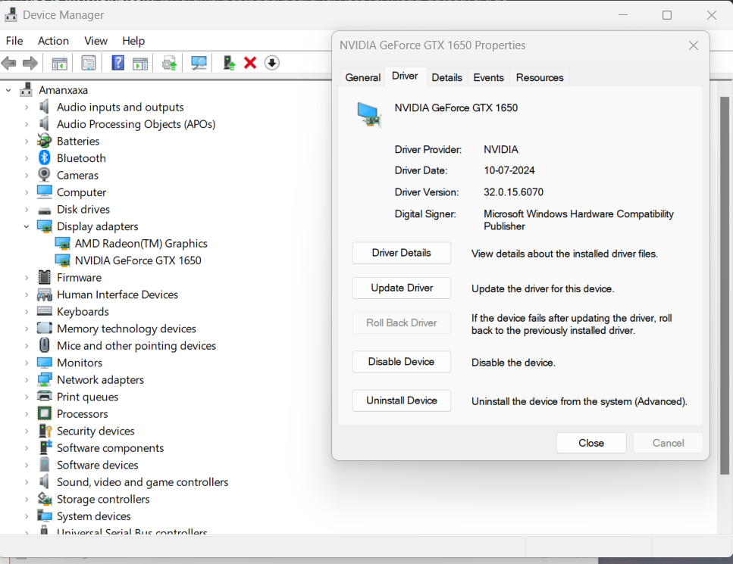The width and height of the screenshot is (733, 564).
Task: Select AMD Radeon(TM) Graphics device
Action: pyautogui.click(x=141, y=243)
